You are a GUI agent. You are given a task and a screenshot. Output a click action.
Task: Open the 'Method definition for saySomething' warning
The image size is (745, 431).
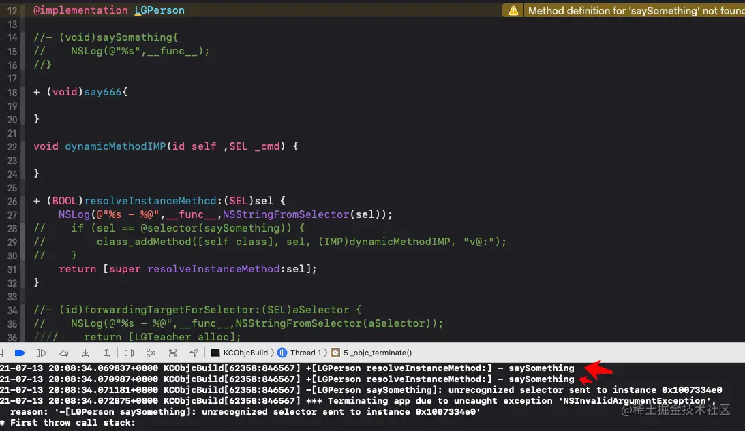pyautogui.click(x=636, y=10)
